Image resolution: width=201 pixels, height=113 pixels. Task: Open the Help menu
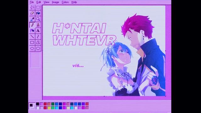(74, 2)
